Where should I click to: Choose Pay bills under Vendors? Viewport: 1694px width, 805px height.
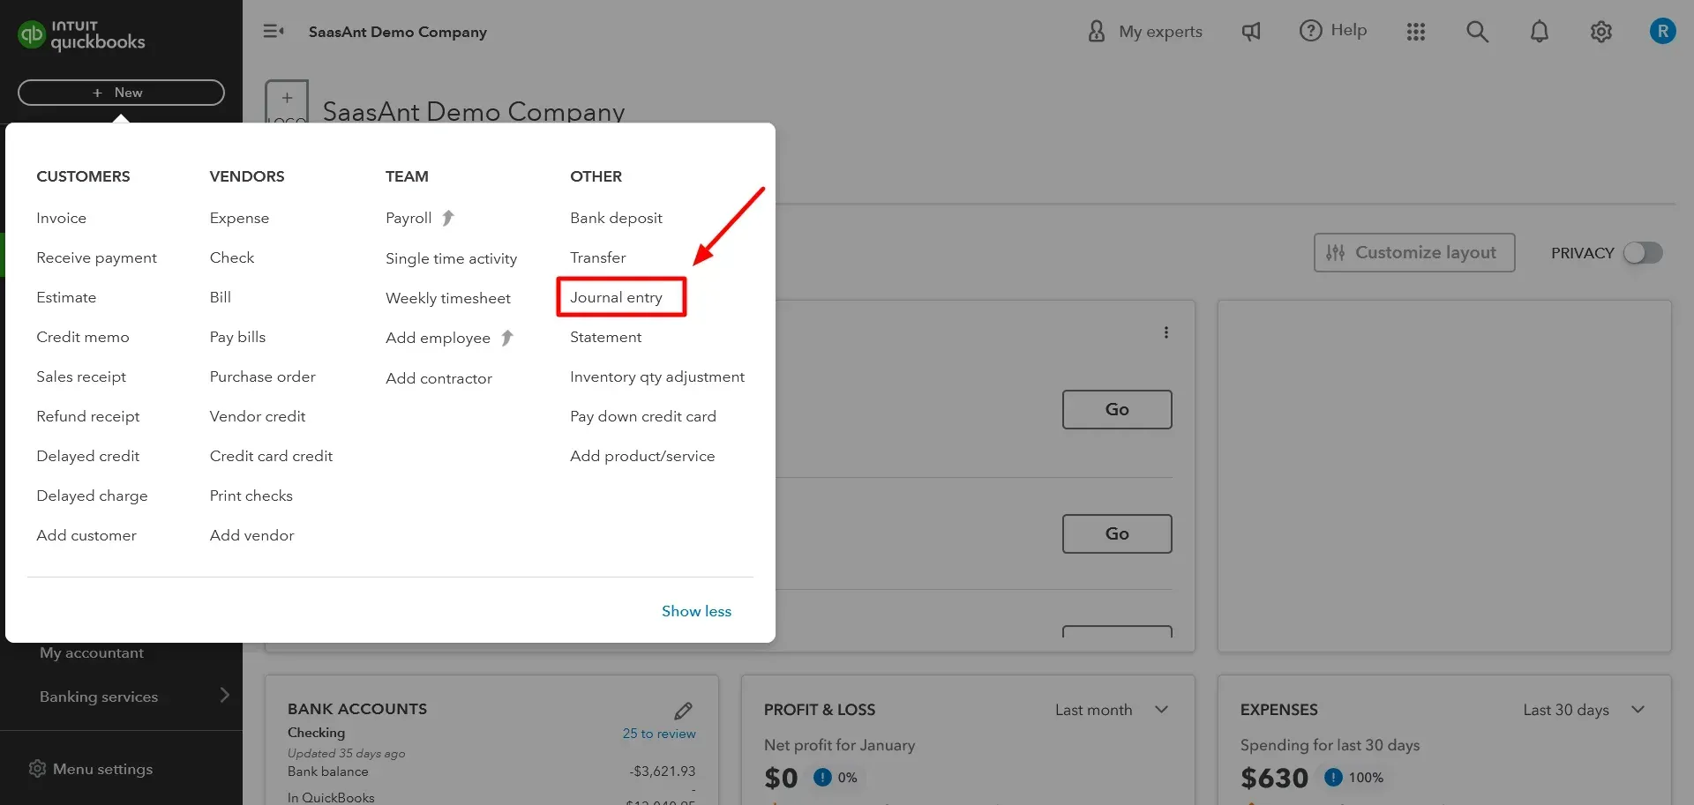[237, 337]
